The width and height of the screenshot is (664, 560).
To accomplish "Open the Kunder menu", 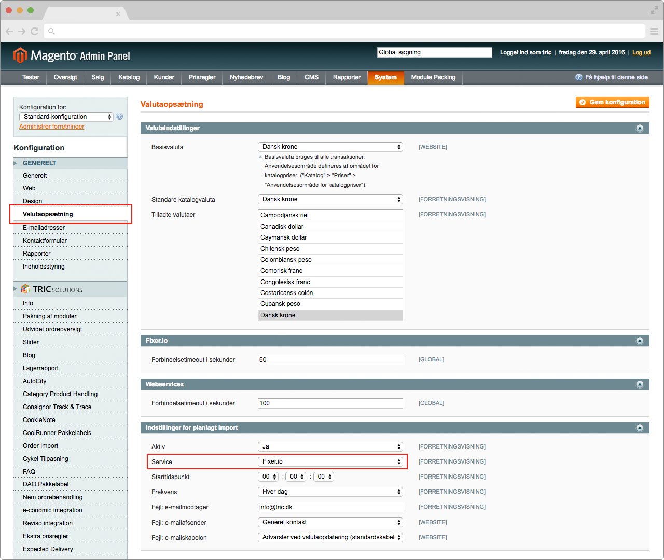I will pos(164,77).
